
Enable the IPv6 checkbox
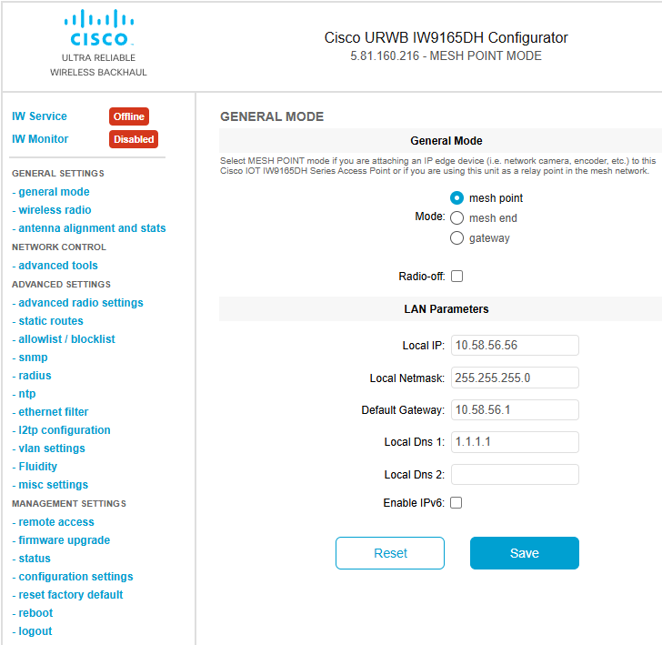click(x=456, y=503)
